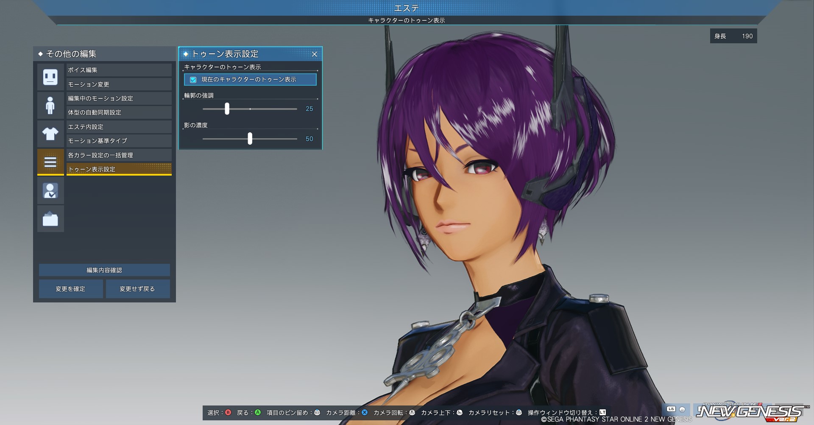Open 各カラー設定の一括管理 entry

pyautogui.click(x=119, y=155)
